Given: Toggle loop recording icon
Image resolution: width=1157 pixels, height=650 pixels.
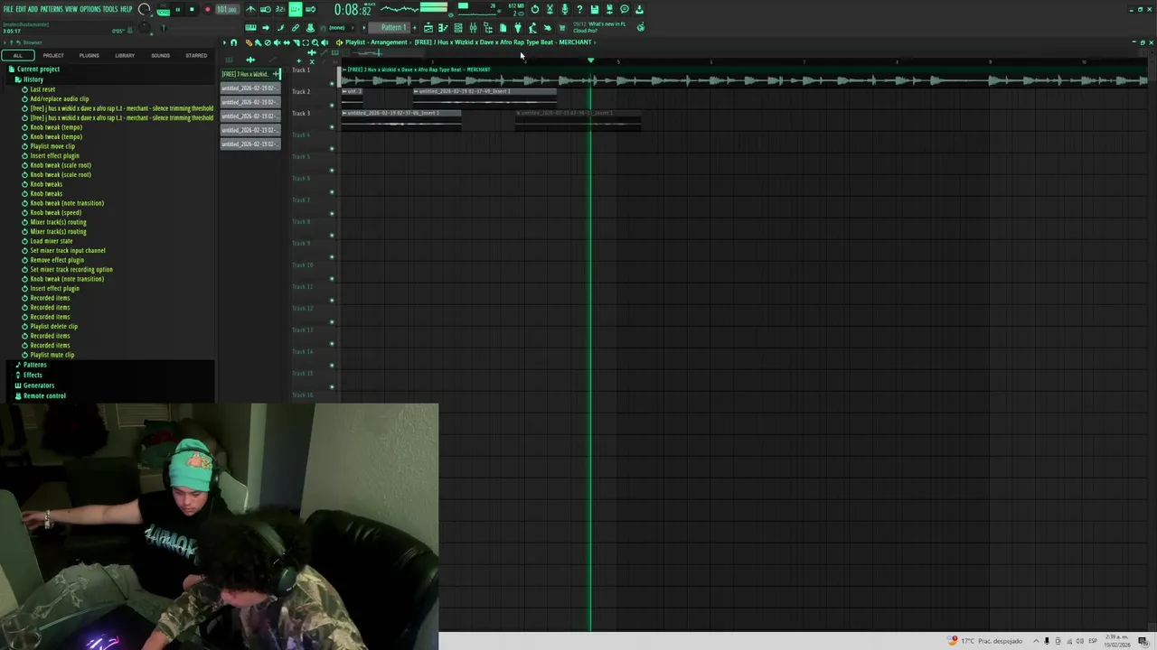Looking at the screenshot, I should 310,10.
